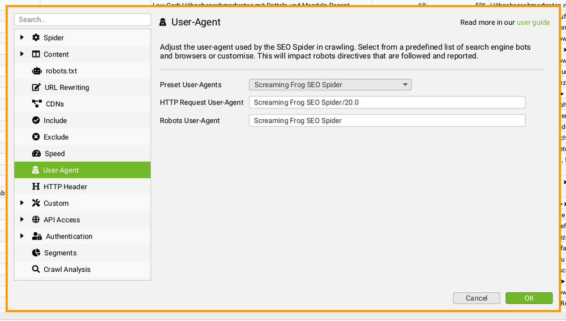Select HTTP Header in the sidebar

(65, 187)
